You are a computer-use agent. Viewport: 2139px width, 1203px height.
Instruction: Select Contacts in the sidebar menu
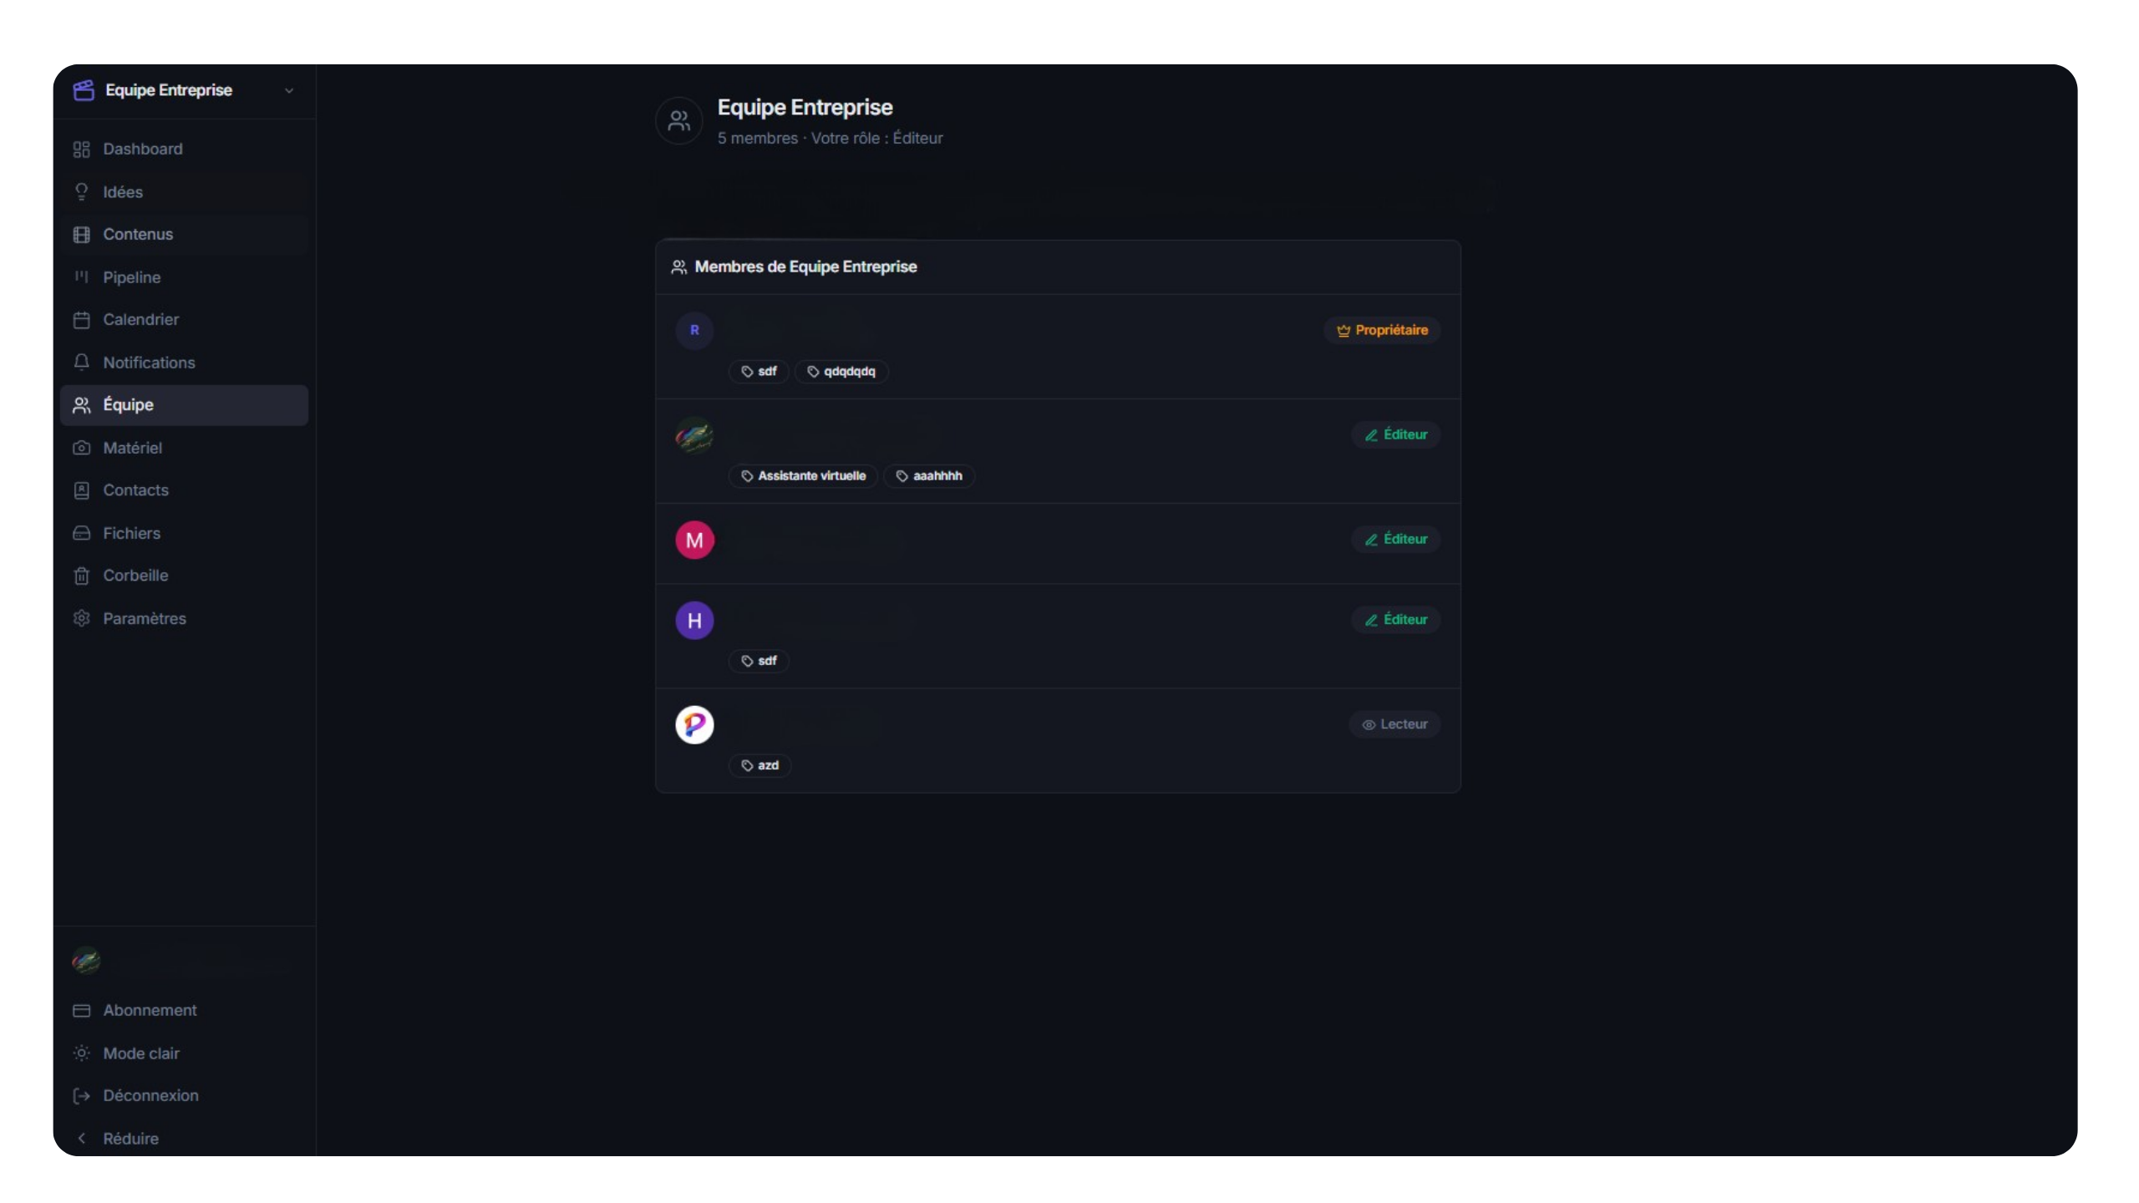tap(135, 490)
